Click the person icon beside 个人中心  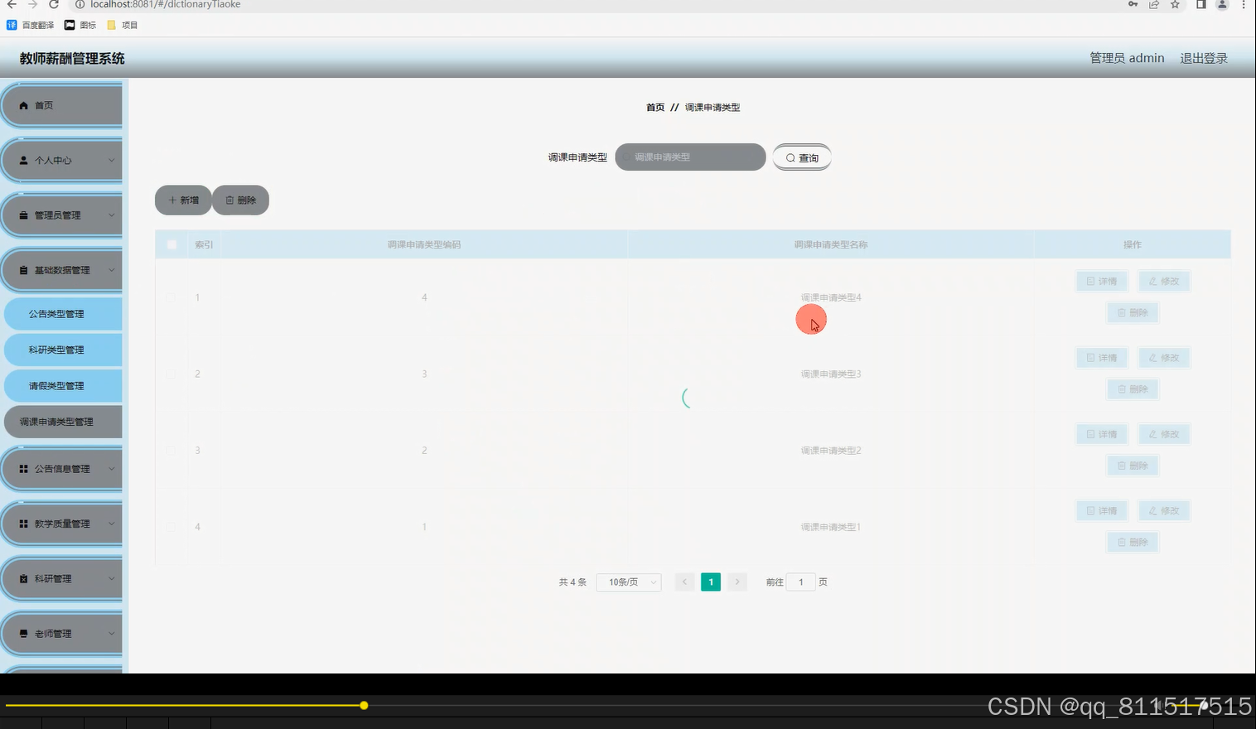click(24, 161)
